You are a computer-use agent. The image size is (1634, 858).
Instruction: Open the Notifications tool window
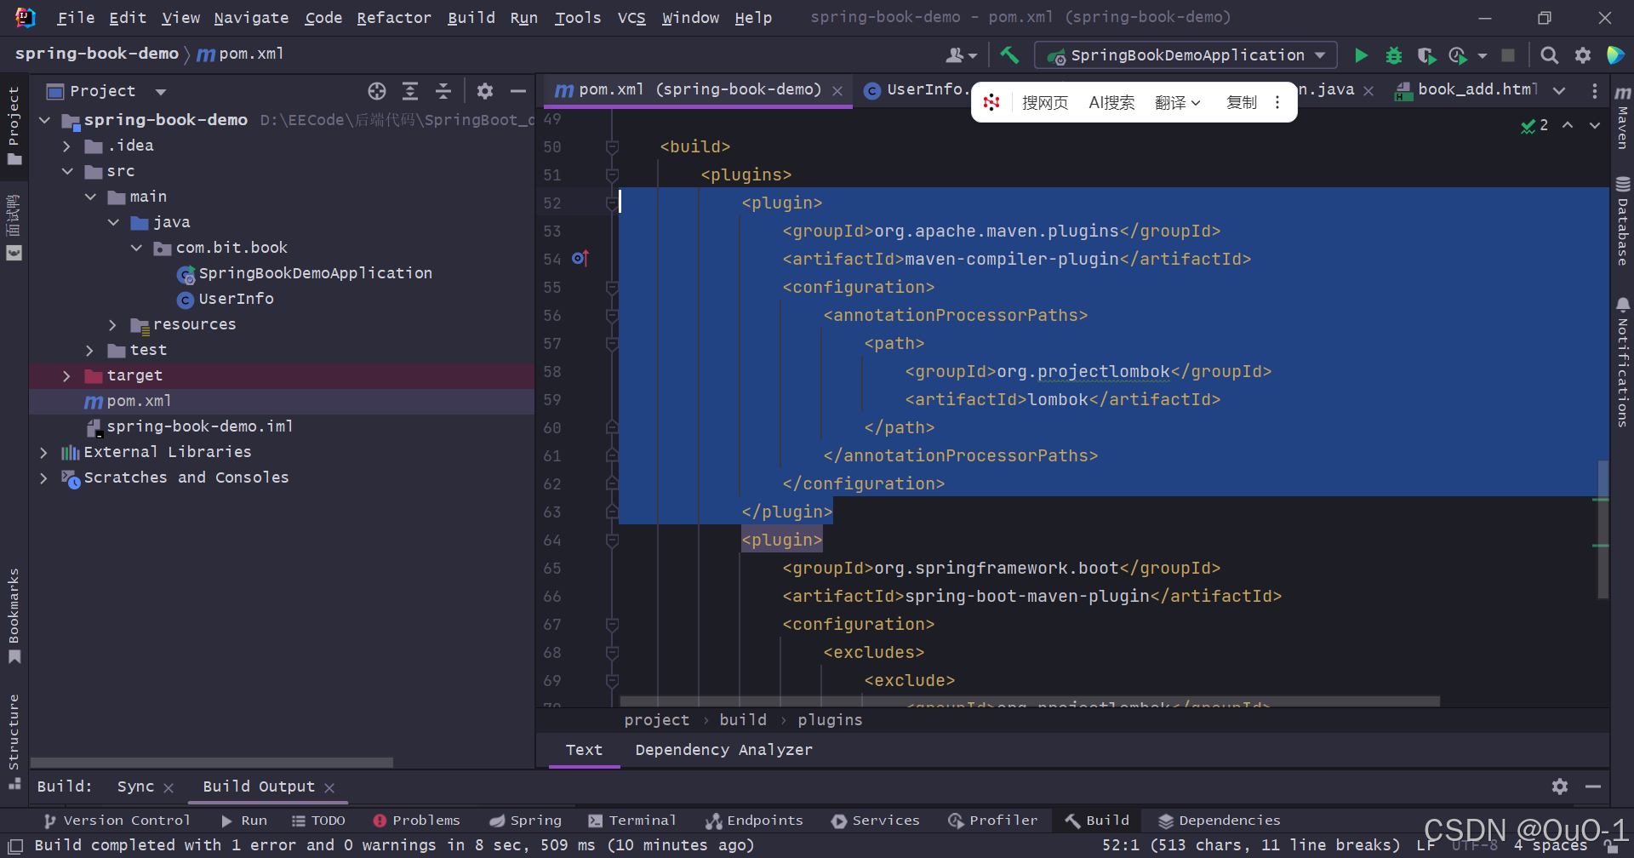tap(1623, 363)
